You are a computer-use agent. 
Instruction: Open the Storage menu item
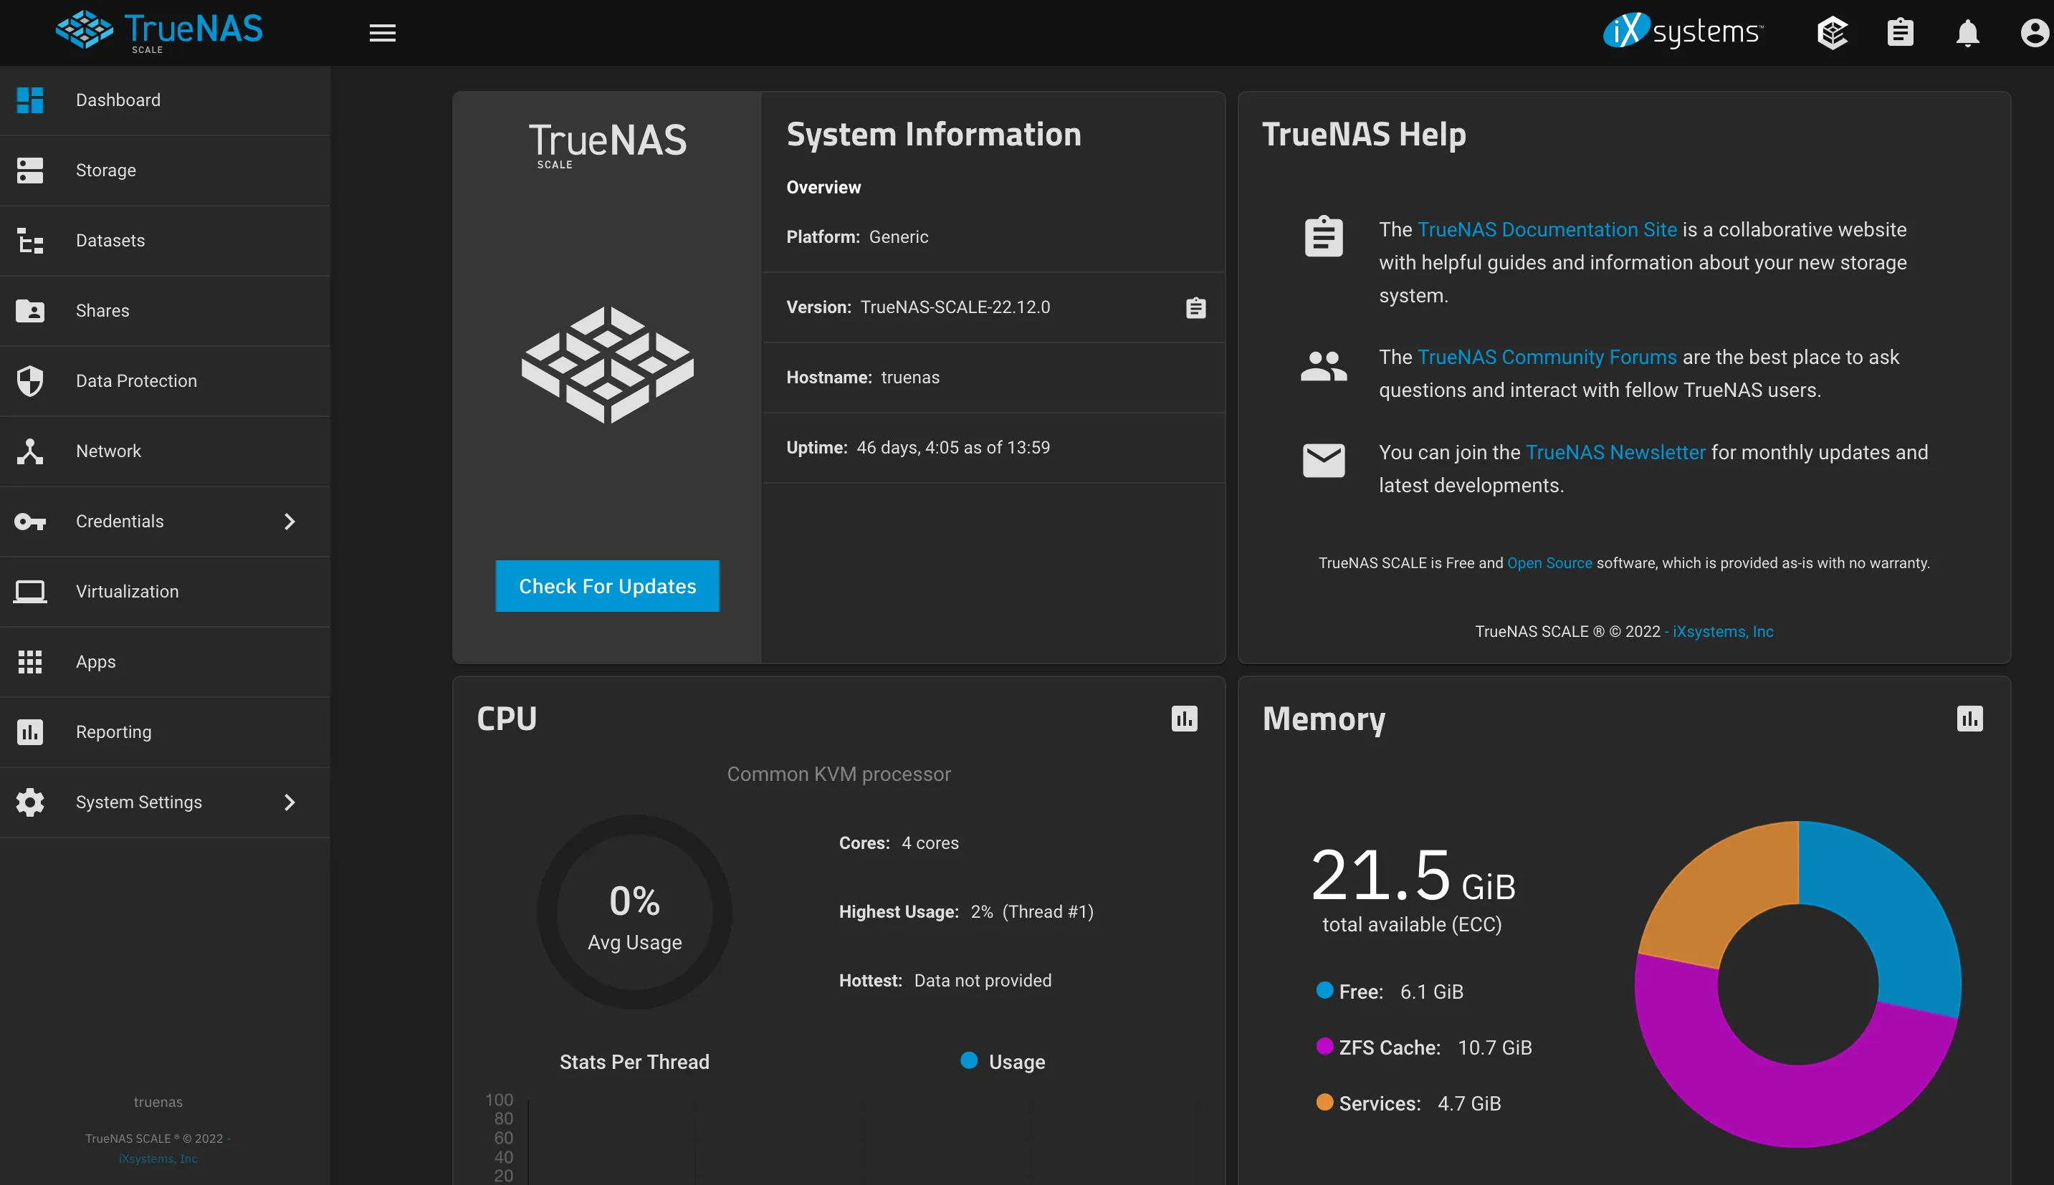pos(106,170)
